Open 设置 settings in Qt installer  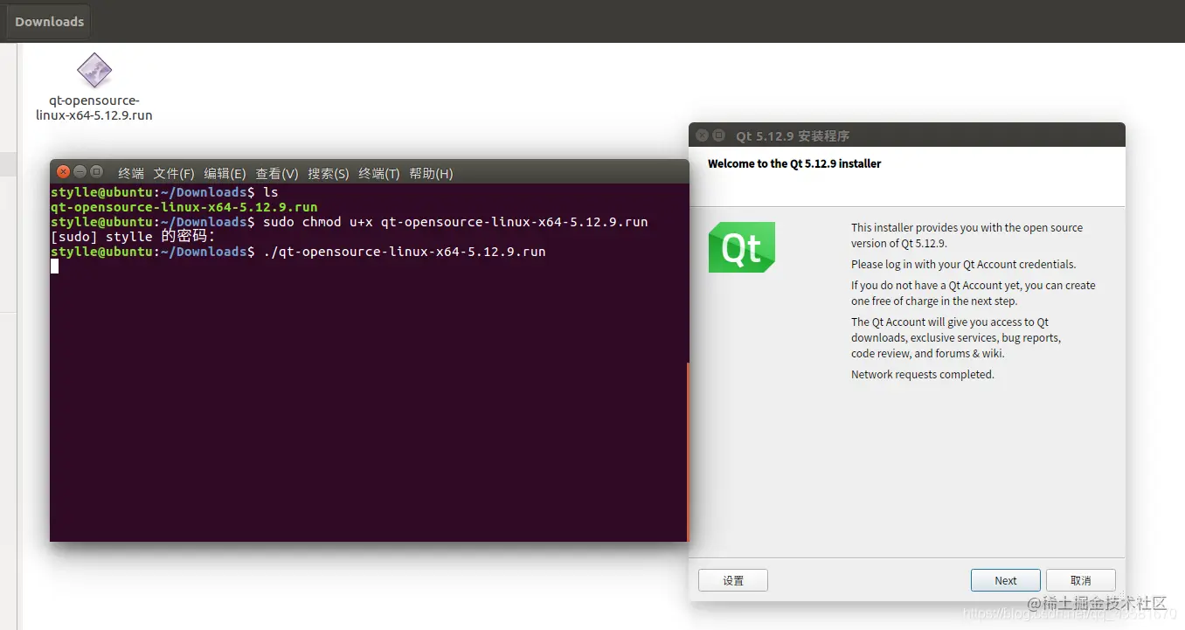click(733, 580)
